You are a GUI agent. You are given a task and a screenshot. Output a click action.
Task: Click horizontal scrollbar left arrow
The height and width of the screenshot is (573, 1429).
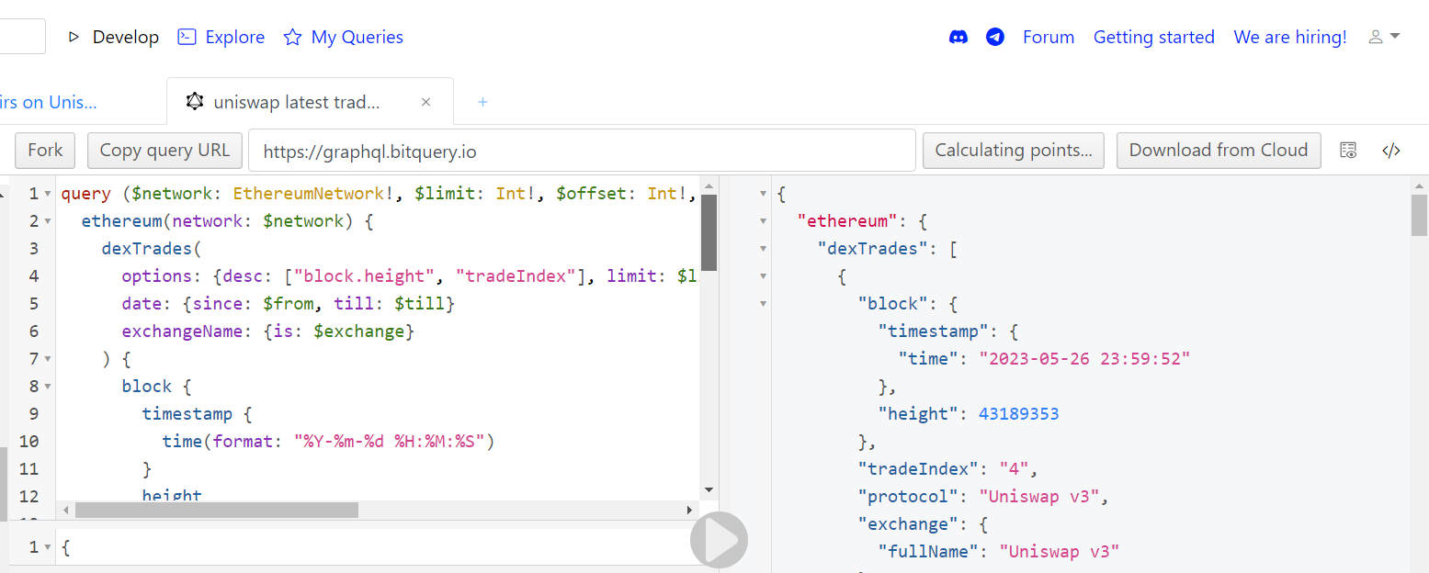(64, 510)
